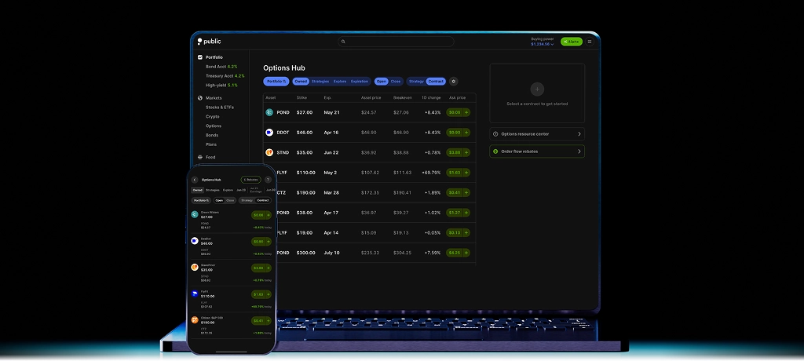Screen dimensions: 804x361
Task: Click the plus circle in contract panel
Action: 537,89
